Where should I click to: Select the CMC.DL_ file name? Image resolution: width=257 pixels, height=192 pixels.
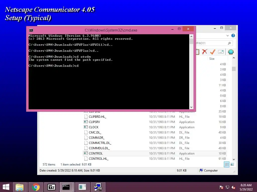(95, 132)
